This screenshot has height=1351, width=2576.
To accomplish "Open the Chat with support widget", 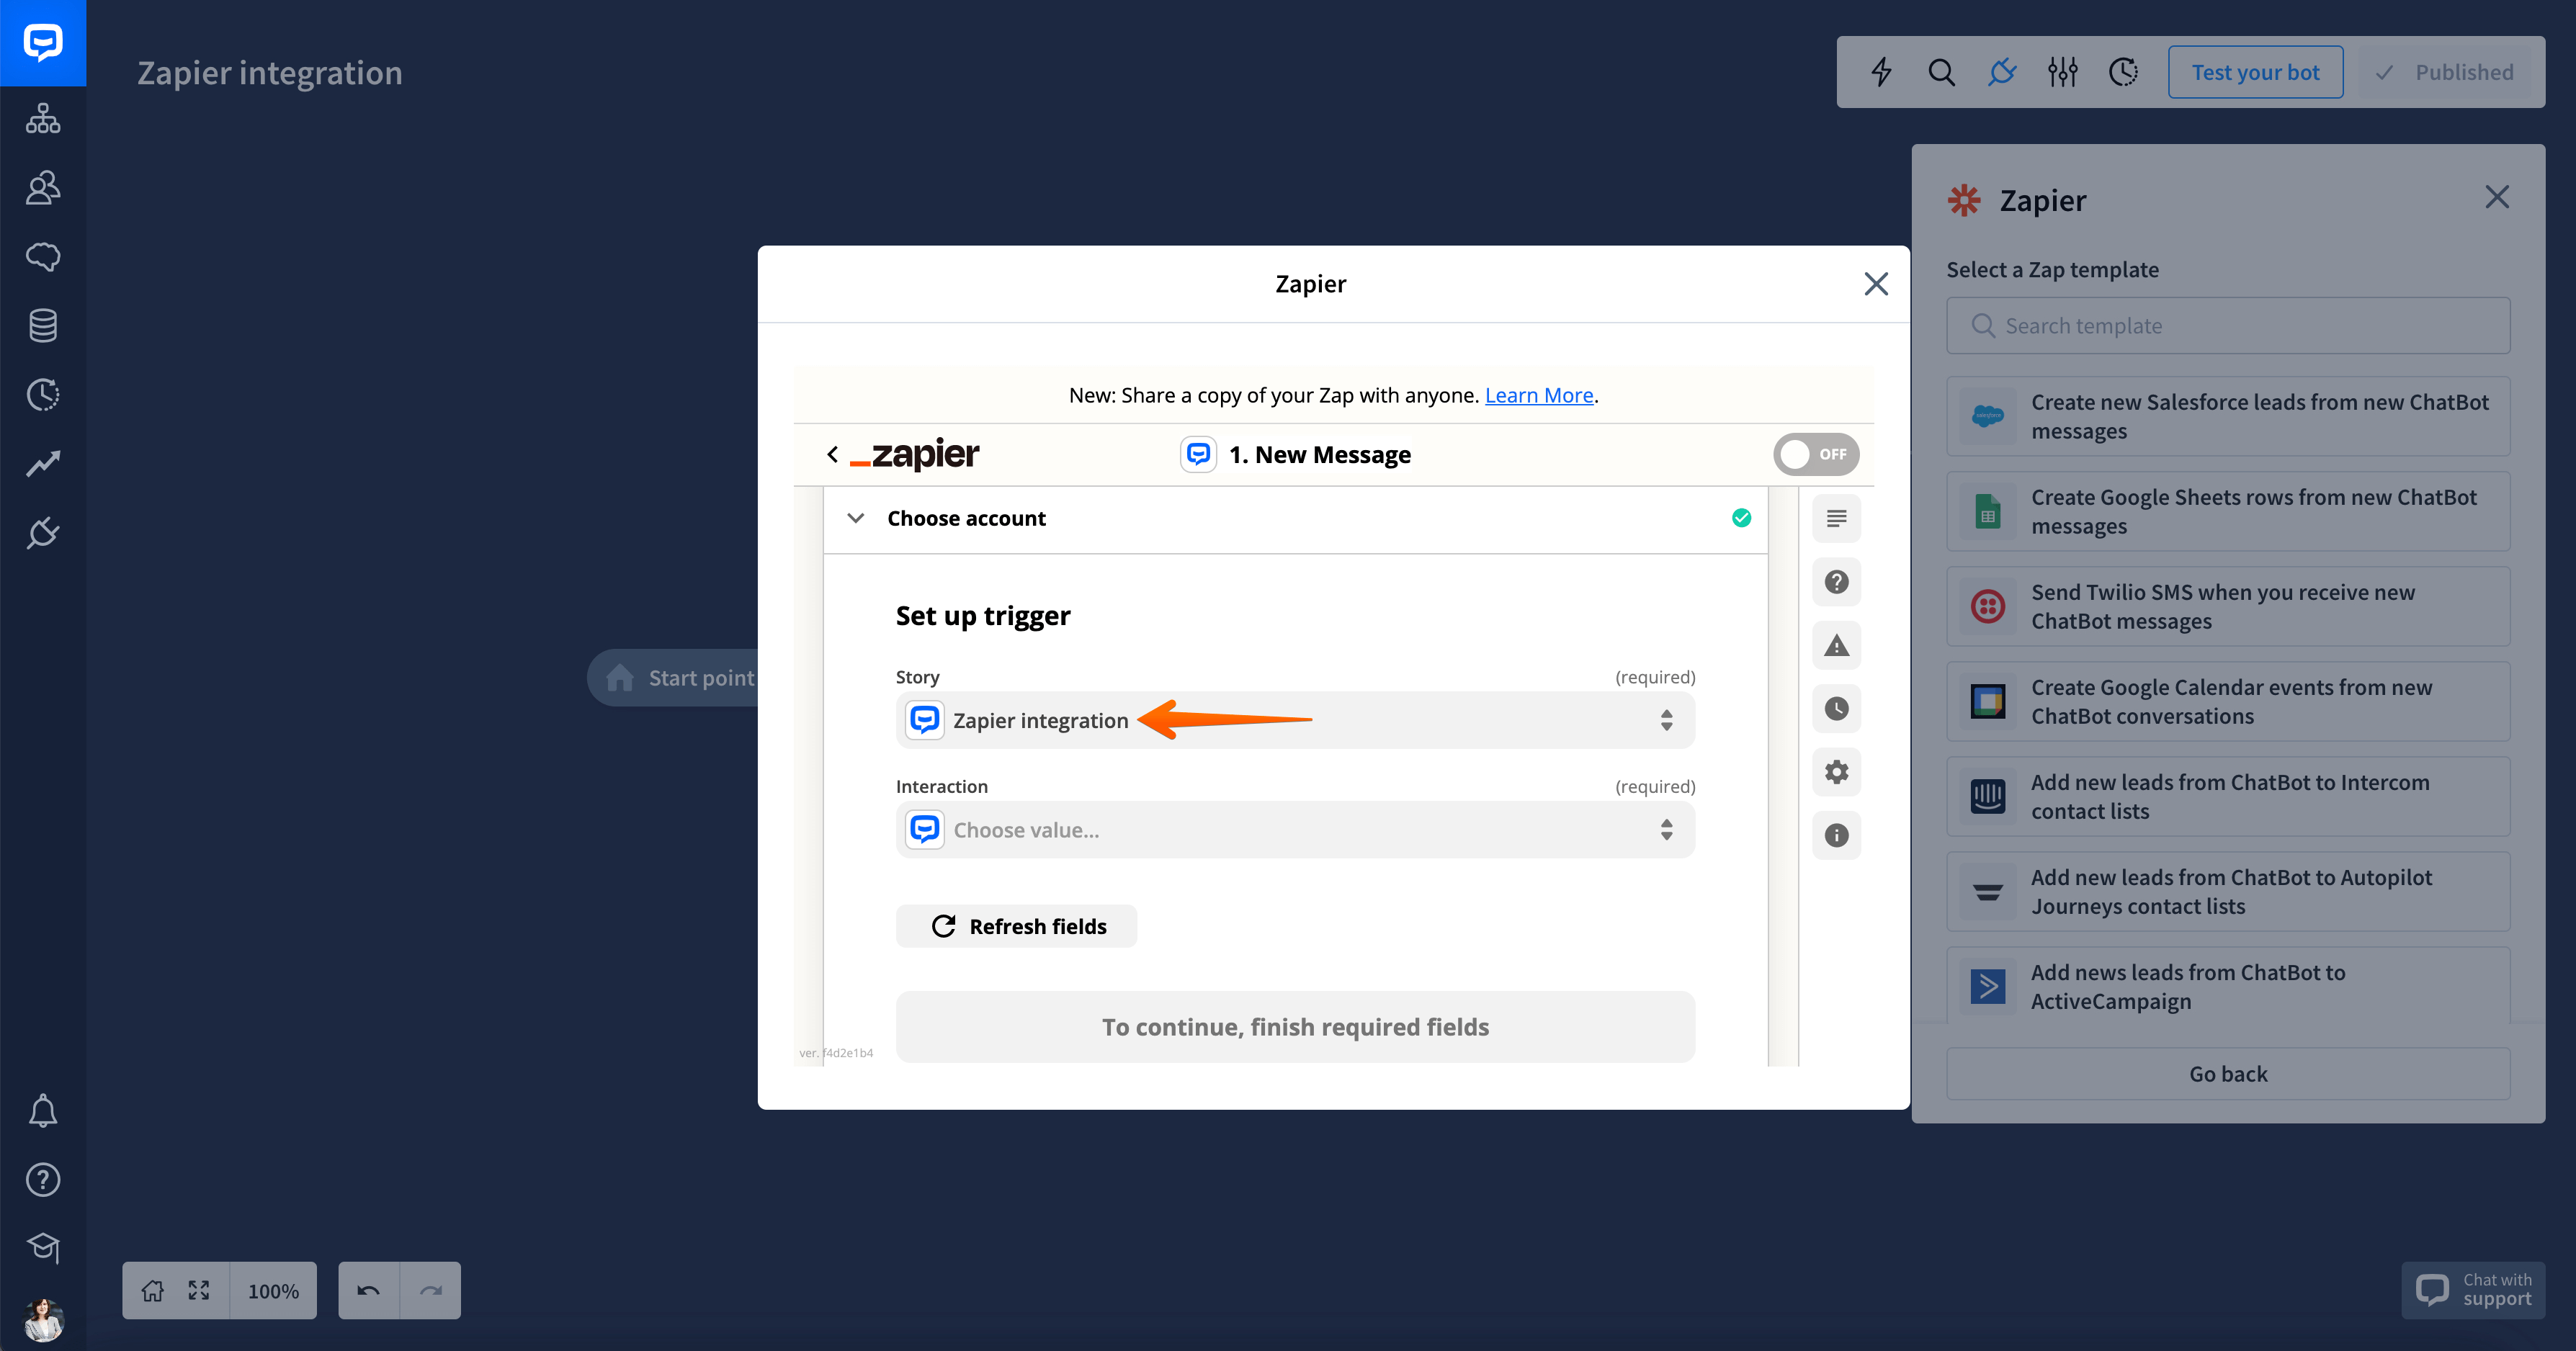I will pyautogui.click(x=2473, y=1290).
